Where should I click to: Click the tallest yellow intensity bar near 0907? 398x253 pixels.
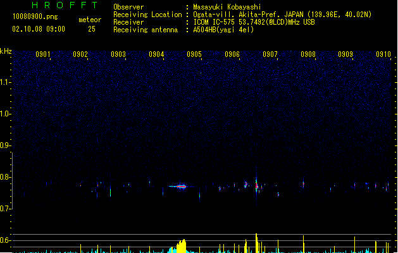(256, 243)
